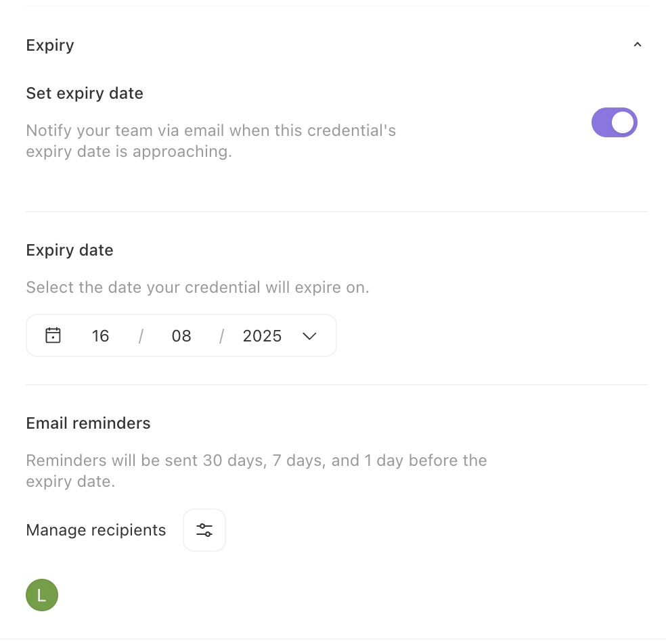666x641 pixels.
Task: Select the day value 16
Action: tap(100, 336)
